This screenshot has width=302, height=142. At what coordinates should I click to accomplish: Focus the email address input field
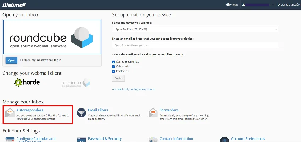(x=195, y=45)
